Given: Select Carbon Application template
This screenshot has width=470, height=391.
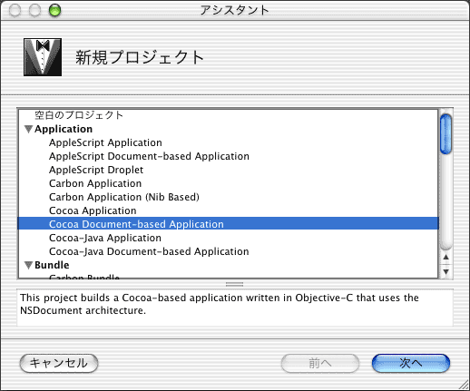Looking at the screenshot, I should click(95, 183).
